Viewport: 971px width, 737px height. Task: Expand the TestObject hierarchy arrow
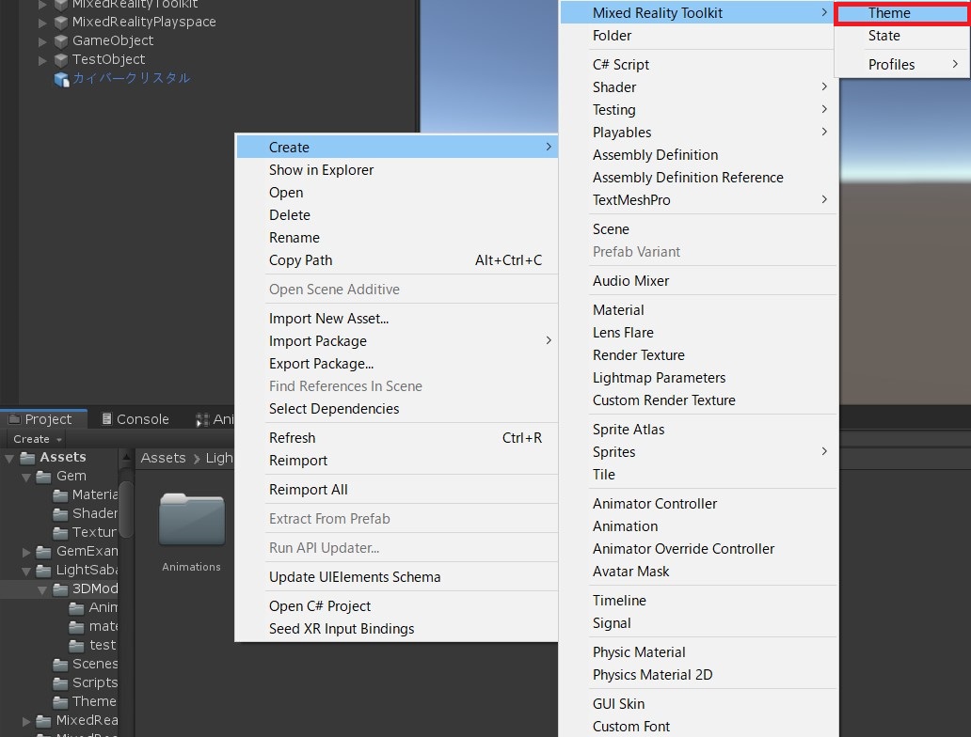pyautogui.click(x=42, y=61)
